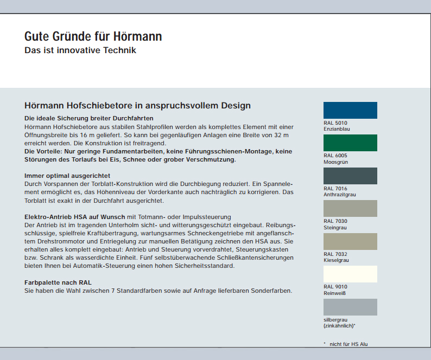The image size is (431, 360).
Task: Click the line starting 'bieten Ihnen bei Automatik-Steuerung'
Action: 130,266
